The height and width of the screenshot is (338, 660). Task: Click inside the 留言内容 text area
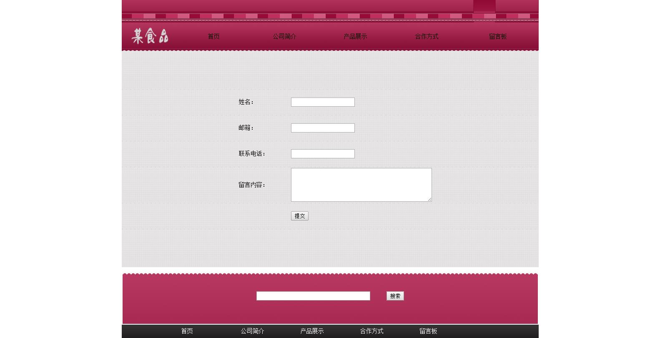[361, 185]
